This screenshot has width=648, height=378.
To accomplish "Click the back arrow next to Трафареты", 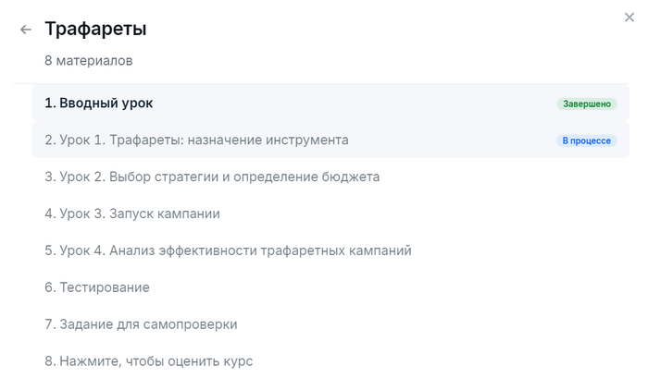I will pos(25,30).
